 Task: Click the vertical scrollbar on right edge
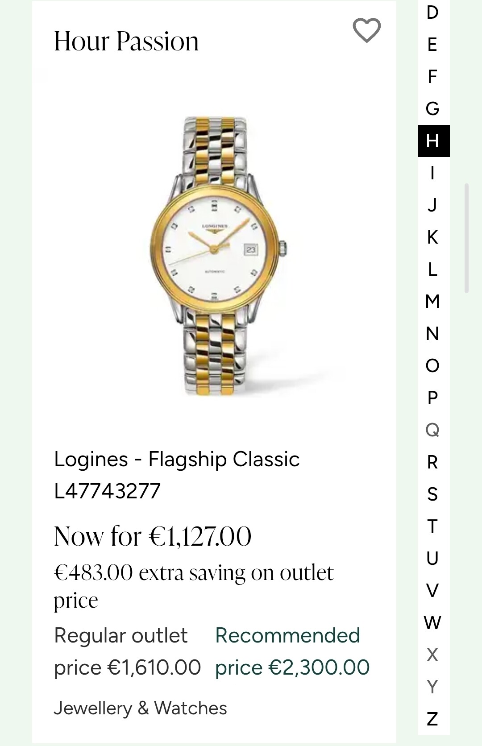pos(466,238)
